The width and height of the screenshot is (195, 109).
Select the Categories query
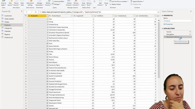click(x=8, y=28)
